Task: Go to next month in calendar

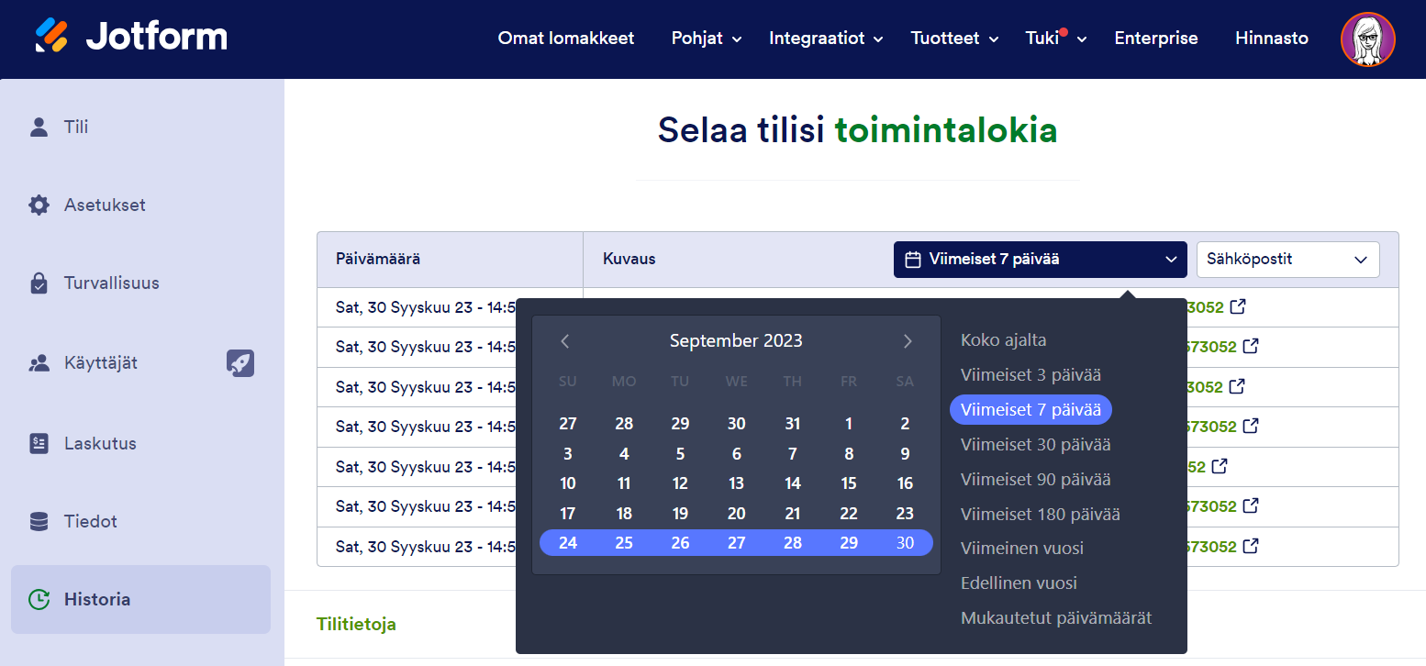Action: pos(908,341)
